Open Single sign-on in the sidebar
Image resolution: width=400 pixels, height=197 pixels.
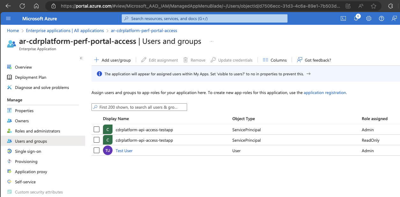click(28, 152)
